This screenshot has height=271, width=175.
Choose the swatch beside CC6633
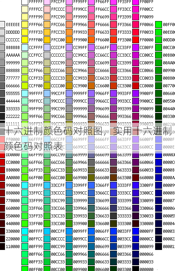pos(91,78)
